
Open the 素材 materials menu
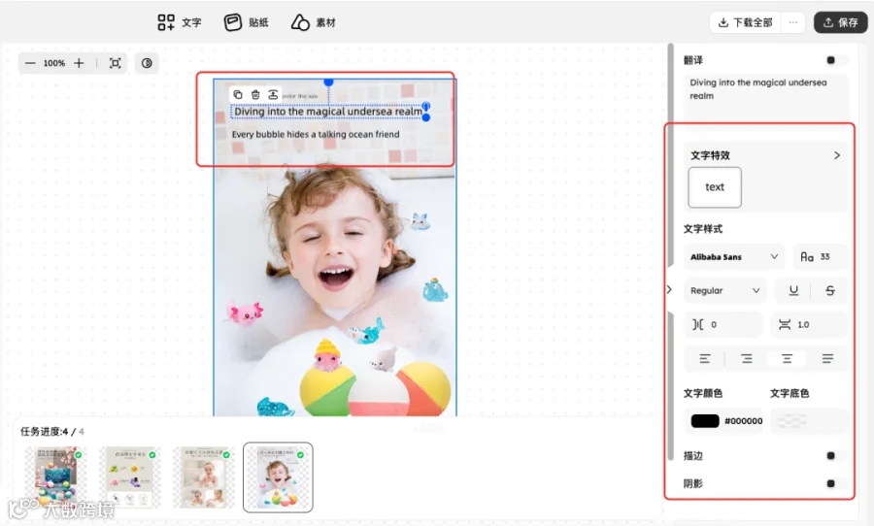(x=313, y=22)
